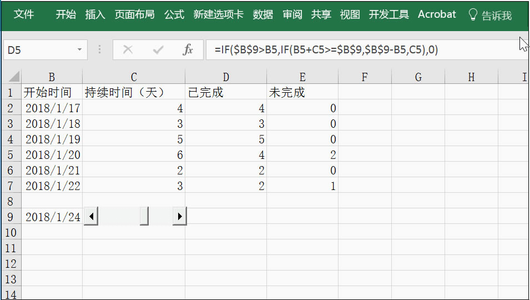Select column F header

click(x=365, y=77)
